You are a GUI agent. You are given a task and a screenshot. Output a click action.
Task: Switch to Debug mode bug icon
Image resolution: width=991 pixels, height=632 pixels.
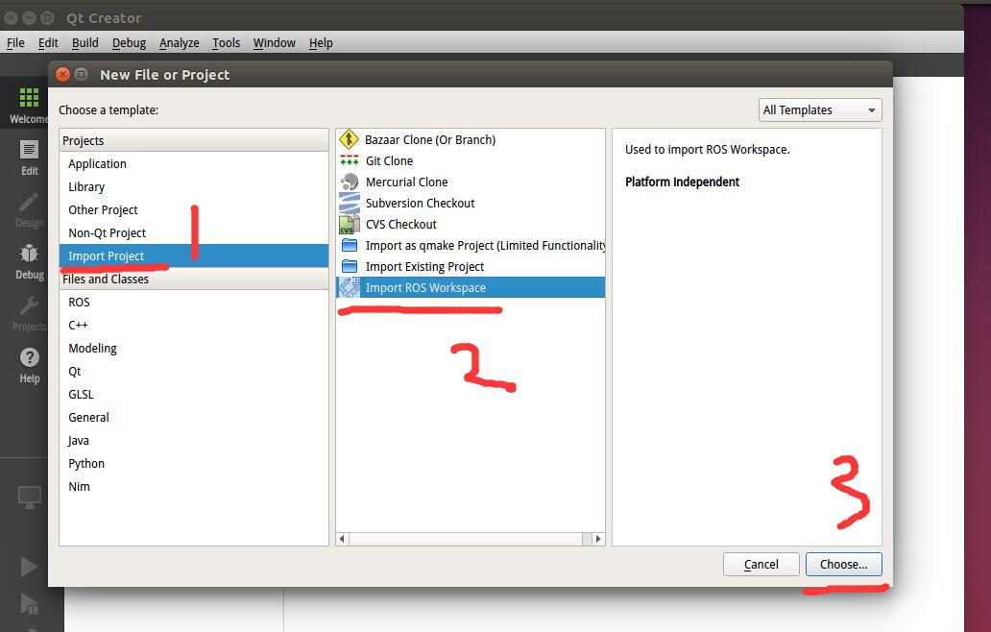pyautogui.click(x=29, y=254)
